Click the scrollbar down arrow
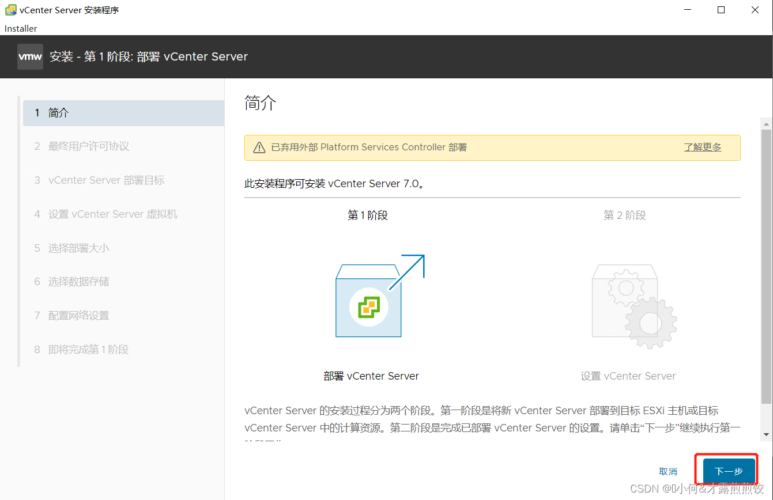773x500 pixels. click(x=766, y=434)
